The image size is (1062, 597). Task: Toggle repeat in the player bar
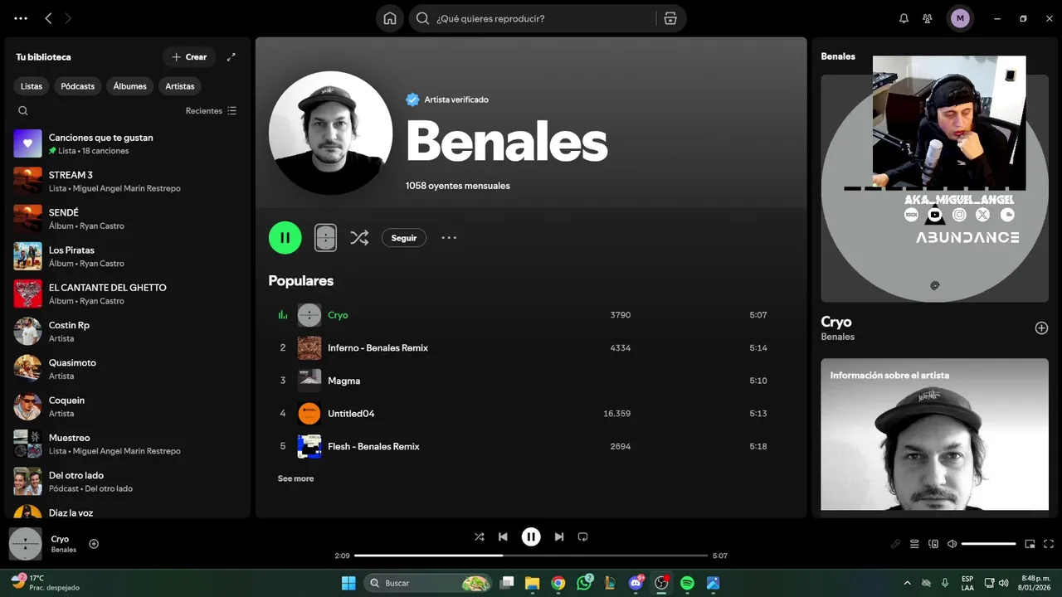(582, 536)
